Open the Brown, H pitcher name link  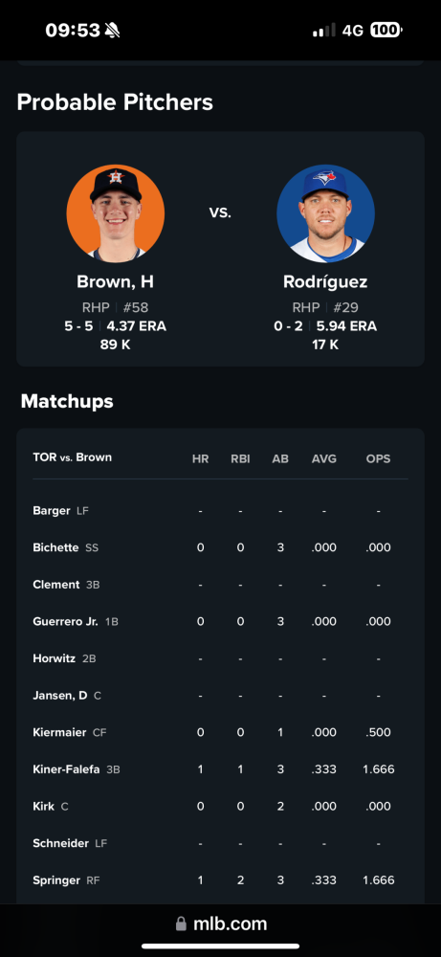tap(116, 282)
